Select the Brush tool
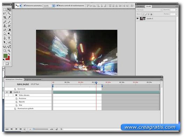The width and height of the screenshot is (185, 138). [9, 22]
